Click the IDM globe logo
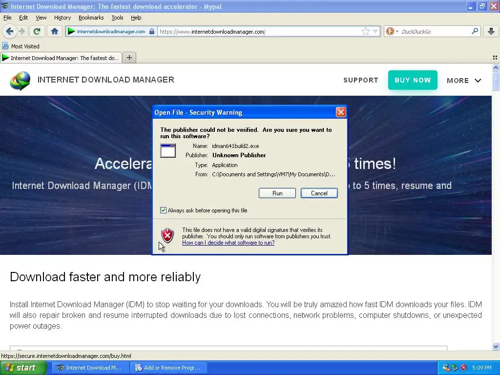 [20, 81]
